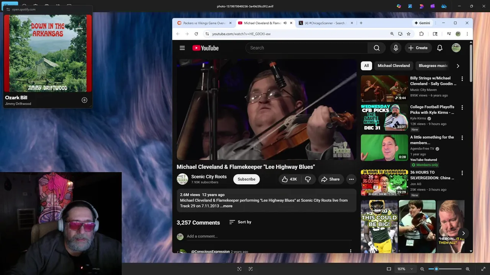
Task: Open the College Football Playoffs Picks thumbnail
Action: [x=384, y=118]
